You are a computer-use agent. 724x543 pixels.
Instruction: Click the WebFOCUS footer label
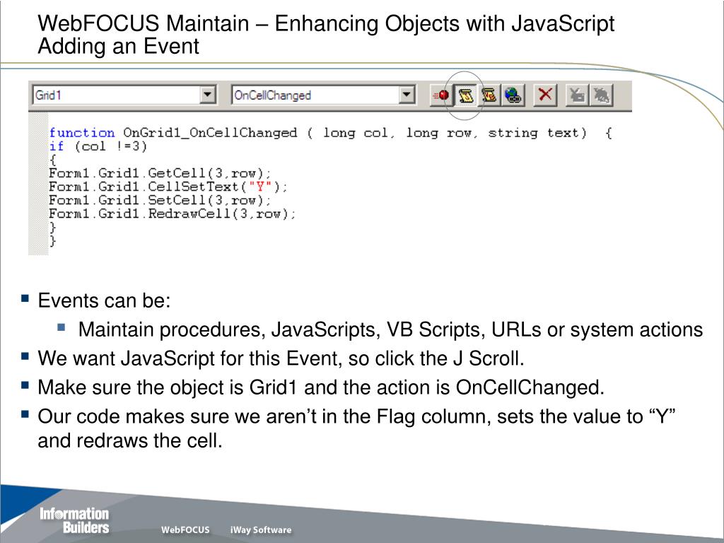click(185, 530)
